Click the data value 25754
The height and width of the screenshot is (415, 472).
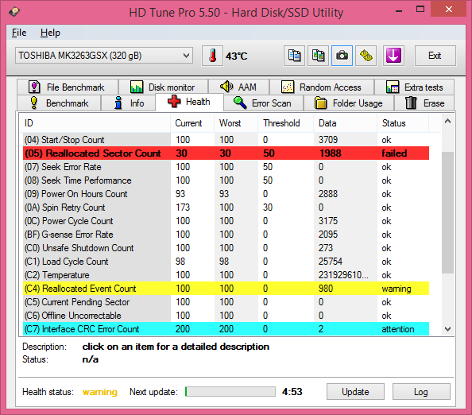pos(331,262)
